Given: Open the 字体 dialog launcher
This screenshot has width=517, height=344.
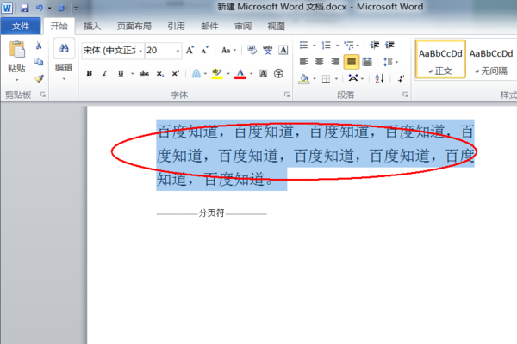Looking at the screenshot, I should (287, 95).
